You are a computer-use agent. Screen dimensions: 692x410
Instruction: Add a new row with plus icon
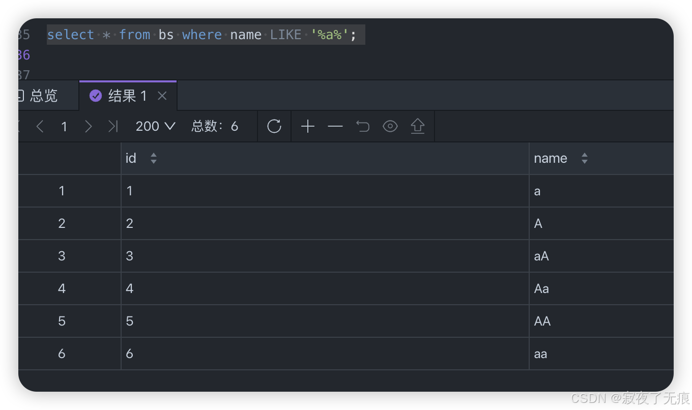click(308, 126)
